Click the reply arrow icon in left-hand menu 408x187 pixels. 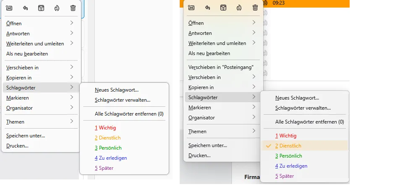25,8
